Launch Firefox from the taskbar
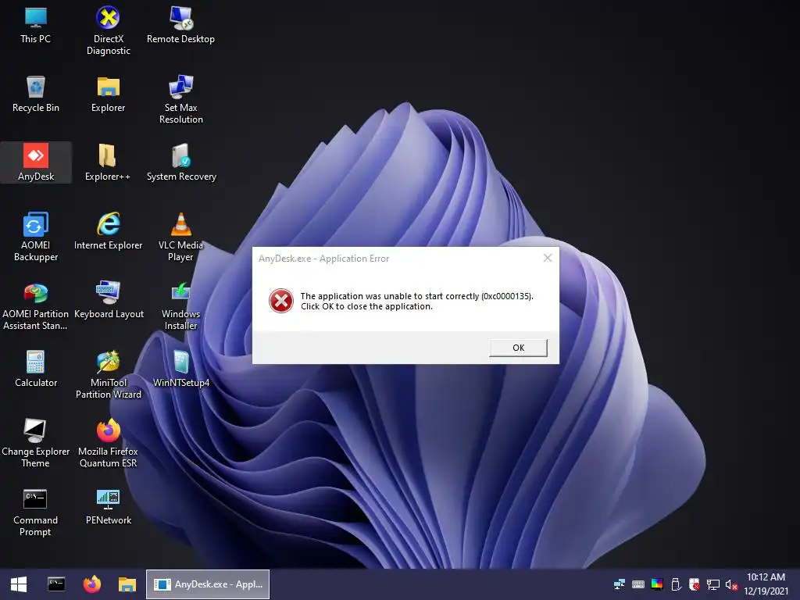This screenshot has height=600, width=800. [x=92, y=584]
